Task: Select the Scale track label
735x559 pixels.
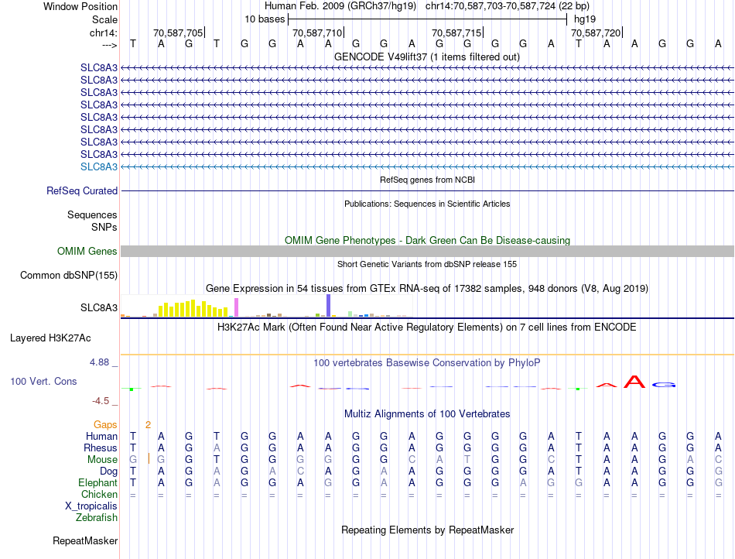Action: coord(104,19)
